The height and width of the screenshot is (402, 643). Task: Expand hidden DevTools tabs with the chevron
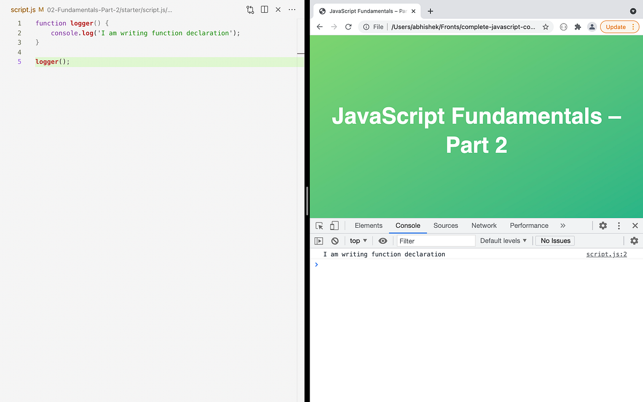coord(563,226)
